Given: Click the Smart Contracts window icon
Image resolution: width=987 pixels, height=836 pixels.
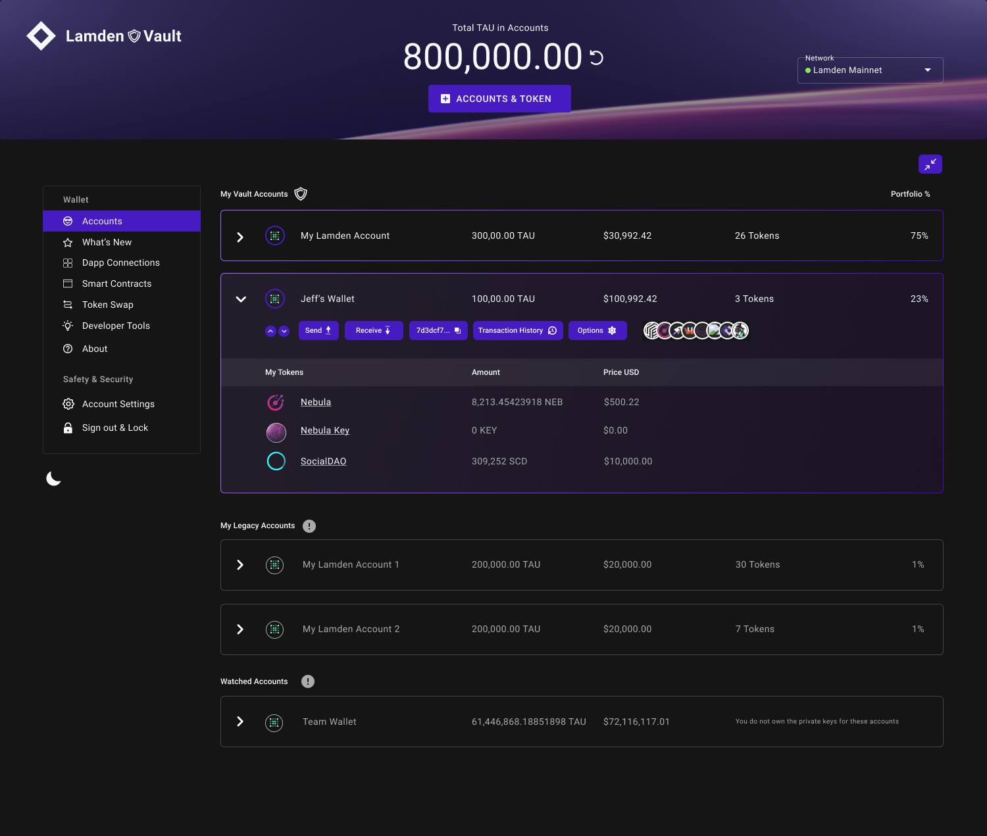Looking at the screenshot, I should coord(68,283).
